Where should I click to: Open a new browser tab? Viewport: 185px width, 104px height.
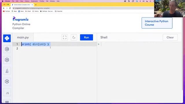(x=36, y=5)
